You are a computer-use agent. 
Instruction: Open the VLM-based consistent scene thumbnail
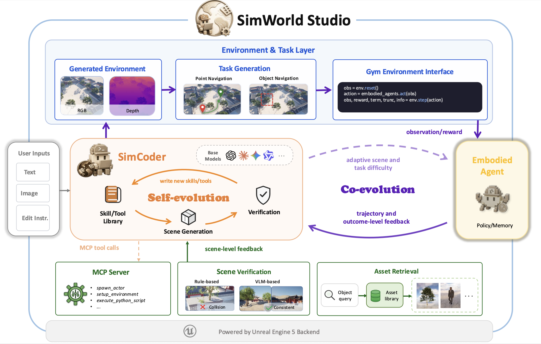[x=271, y=299]
